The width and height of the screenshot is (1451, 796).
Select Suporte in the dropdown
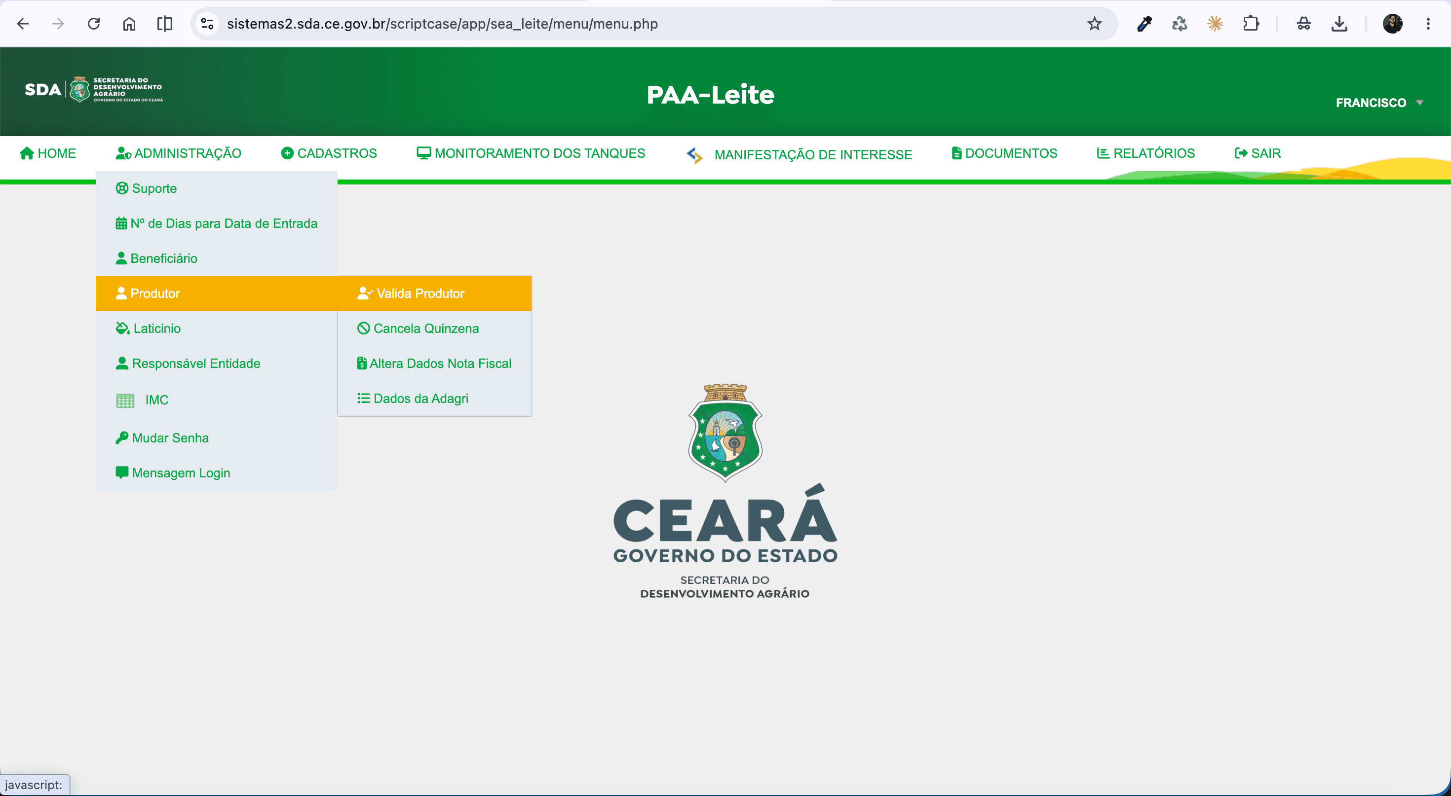pos(216,188)
